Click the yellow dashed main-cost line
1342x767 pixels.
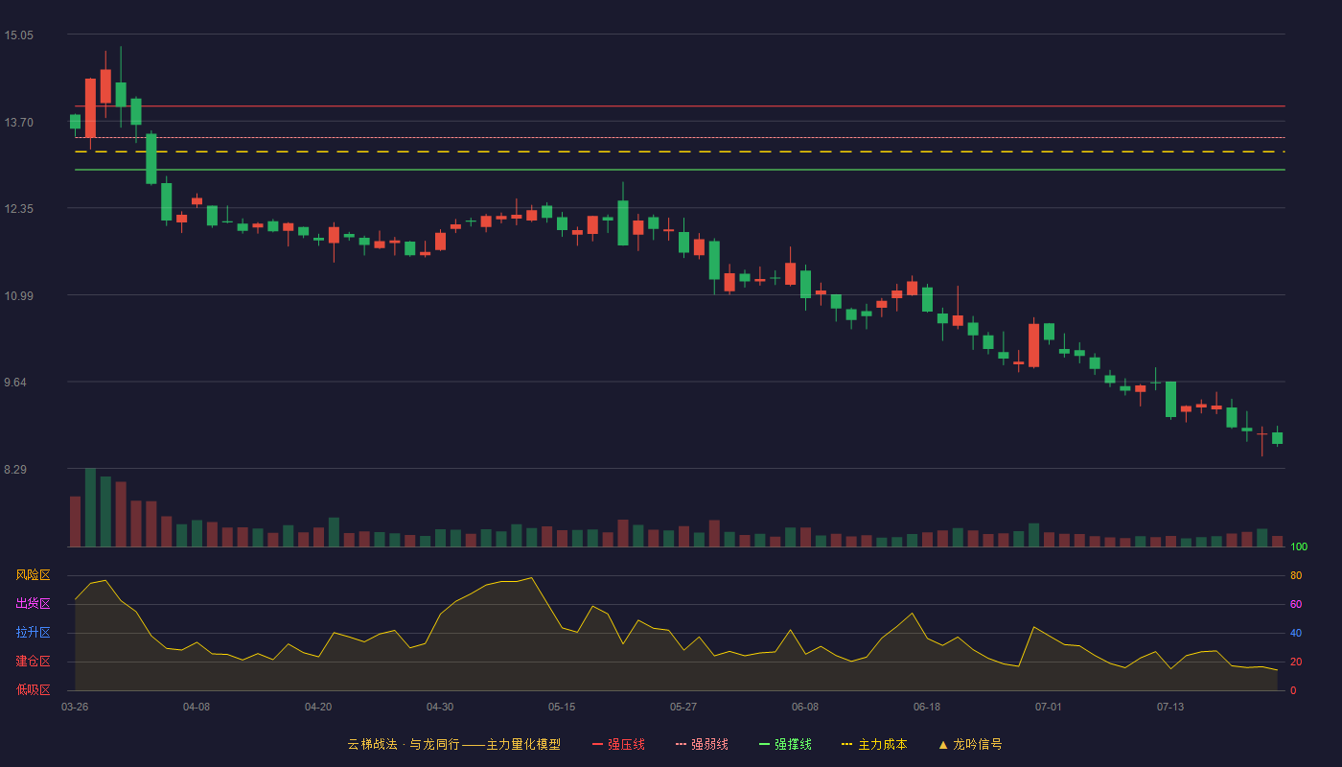coord(680,151)
